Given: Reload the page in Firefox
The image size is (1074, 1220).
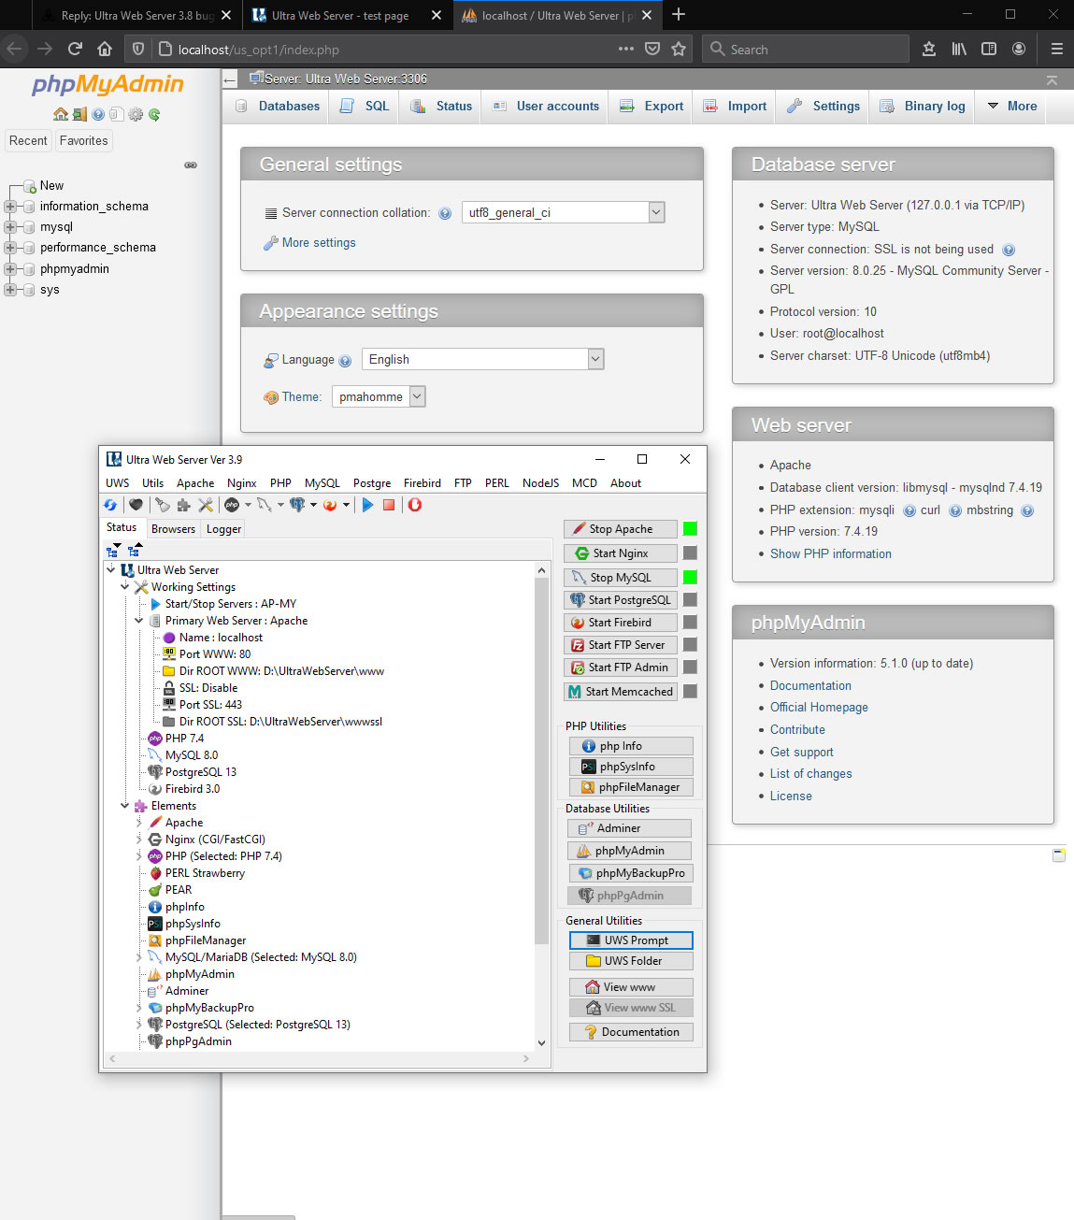Looking at the screenshot, I should point(75,49).
